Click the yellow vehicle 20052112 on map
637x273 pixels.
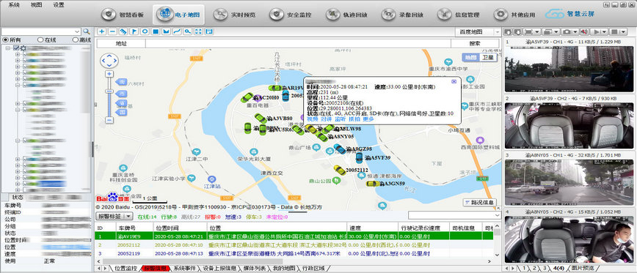tap(339, 170)
